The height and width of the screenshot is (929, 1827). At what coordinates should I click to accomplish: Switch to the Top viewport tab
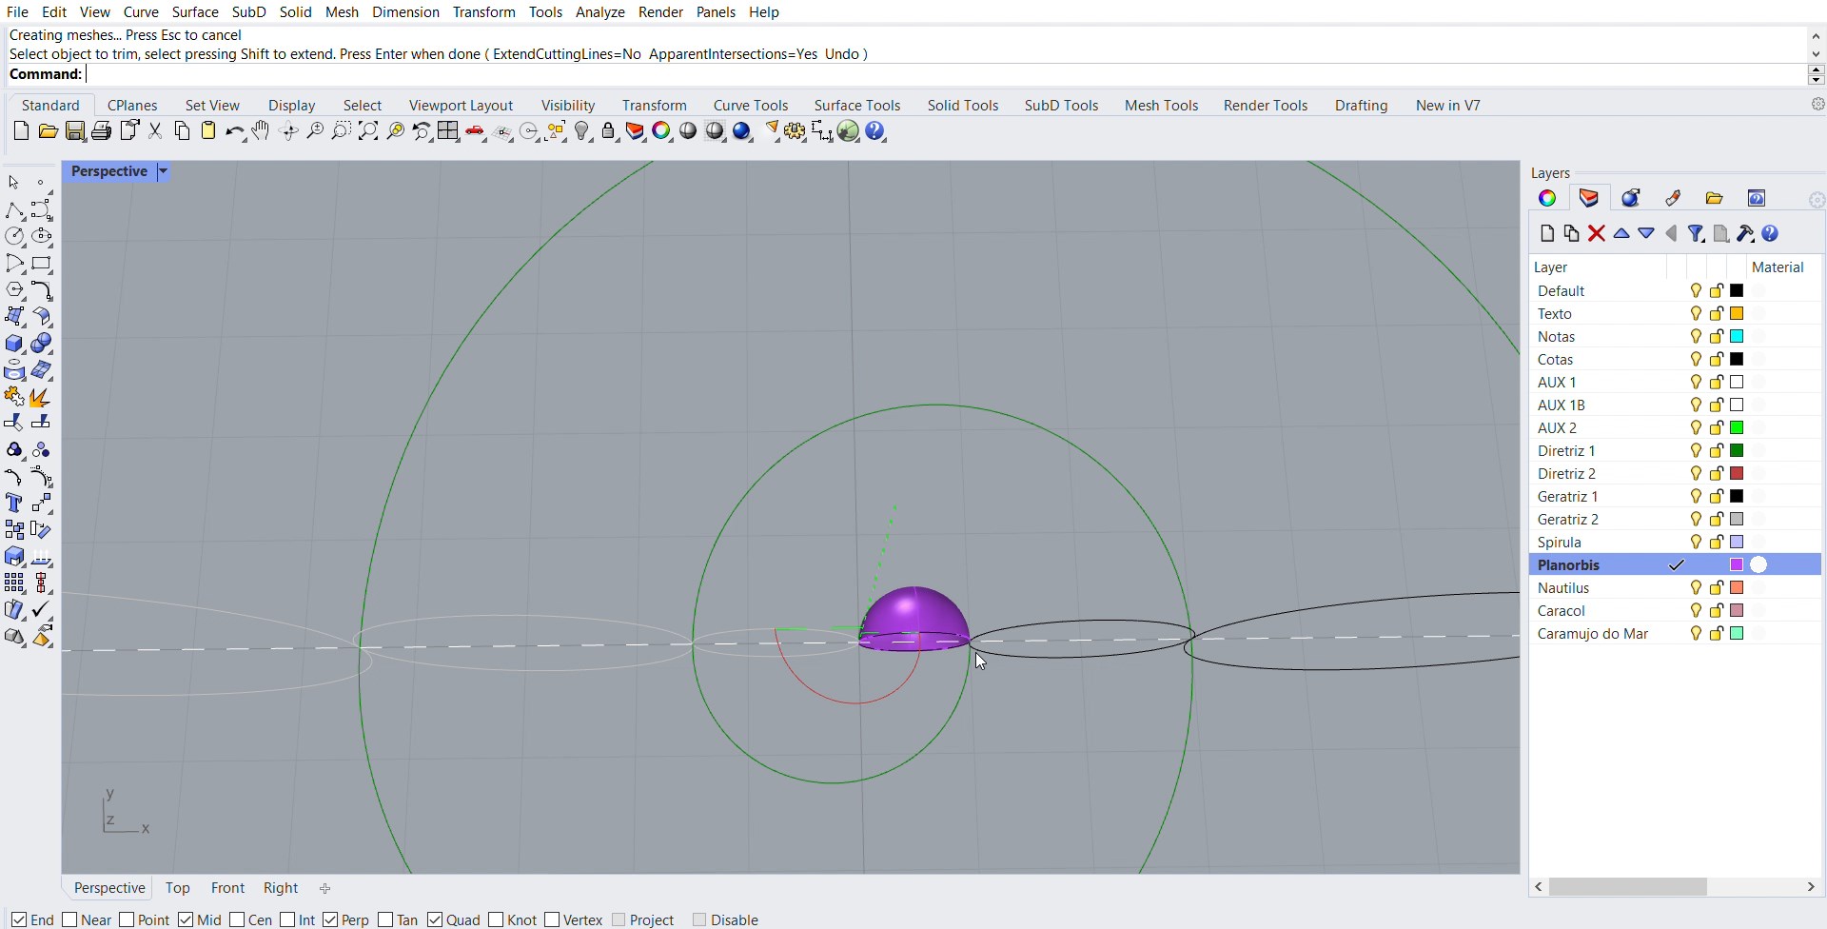(178, 888)
